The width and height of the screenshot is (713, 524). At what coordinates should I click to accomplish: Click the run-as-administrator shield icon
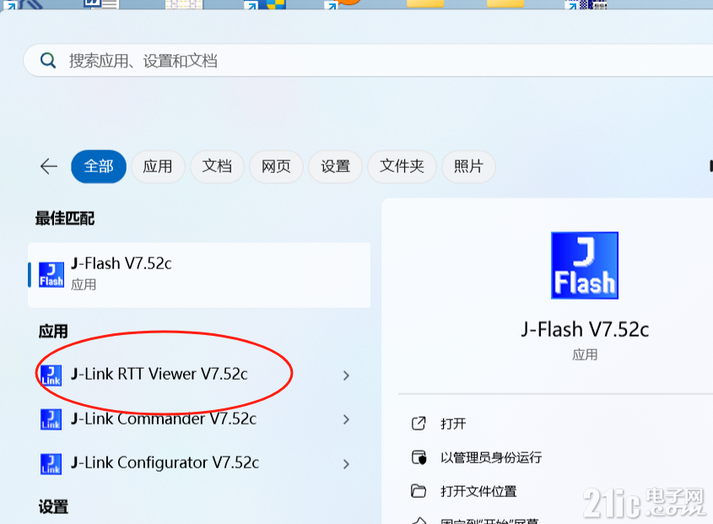point(419,457)
